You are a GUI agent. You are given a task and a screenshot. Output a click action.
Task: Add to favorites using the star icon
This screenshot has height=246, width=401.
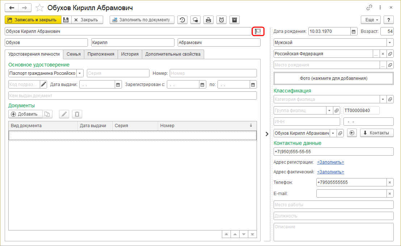coord(40,8)
